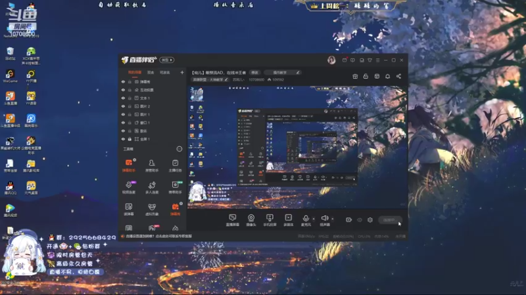Open the 腾讯视频 desktop shortcut

tap(10, 210)
